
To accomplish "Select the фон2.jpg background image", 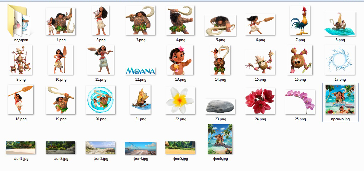I will point(61,148).
